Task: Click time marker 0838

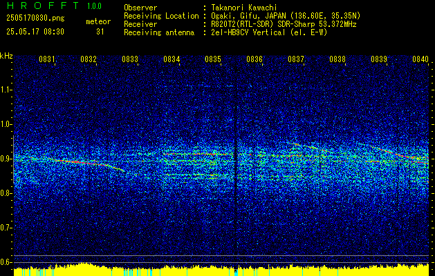Action: (x=337, y=59)
